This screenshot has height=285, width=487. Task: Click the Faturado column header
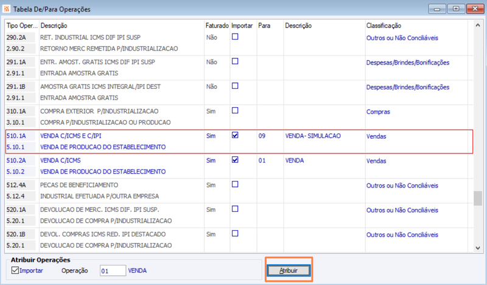(217, 26)
